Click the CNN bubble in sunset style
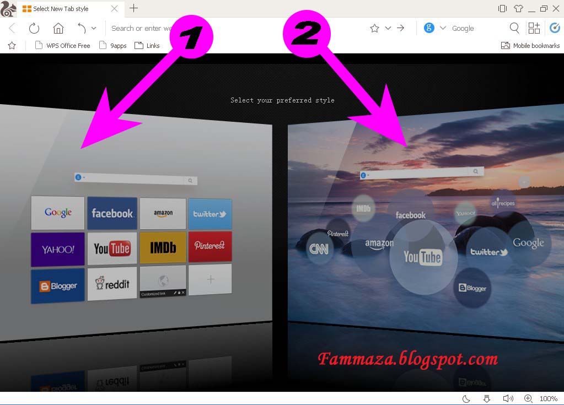The image size is (564, 405). click(x=319, y=249)
